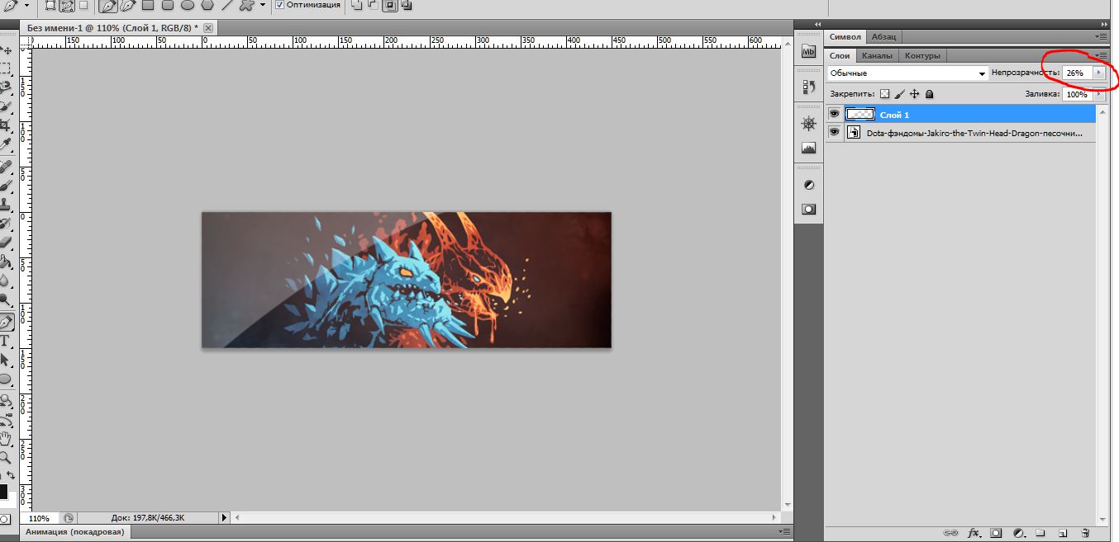Create a new layer group
The width and height of the screenshot is (1119, 542).
[x=1041, y=533]
